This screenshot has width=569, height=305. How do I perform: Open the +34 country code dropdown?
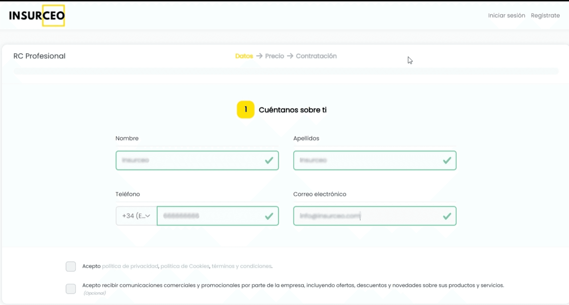[136, 216]
